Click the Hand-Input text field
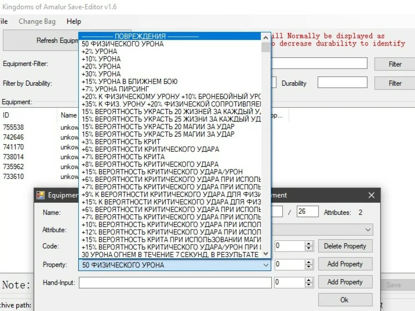Screen dimensions: 415x311 click(x=175, y=283)
